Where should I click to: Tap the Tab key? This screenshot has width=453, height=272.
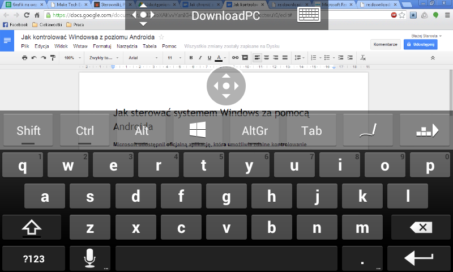point(311,130)
